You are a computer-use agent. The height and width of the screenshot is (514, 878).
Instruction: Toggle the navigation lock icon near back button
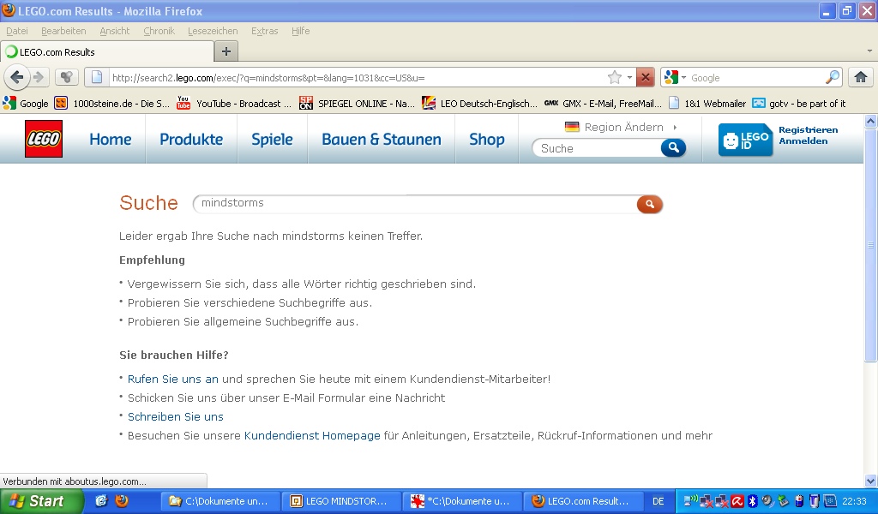coord(66,76)
